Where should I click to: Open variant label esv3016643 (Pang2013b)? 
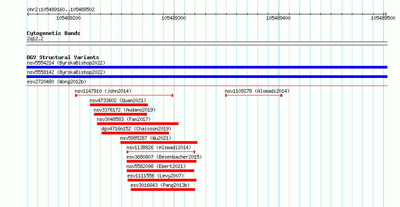coord(160,185)
